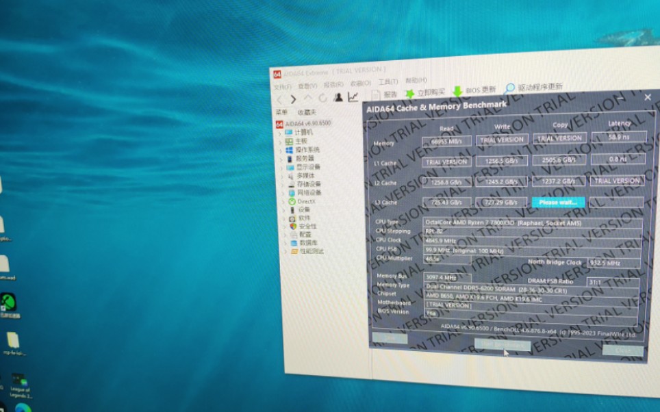Select the 数据库 database tree node
The height and width of the screenshot is (412, 660).
304,243
